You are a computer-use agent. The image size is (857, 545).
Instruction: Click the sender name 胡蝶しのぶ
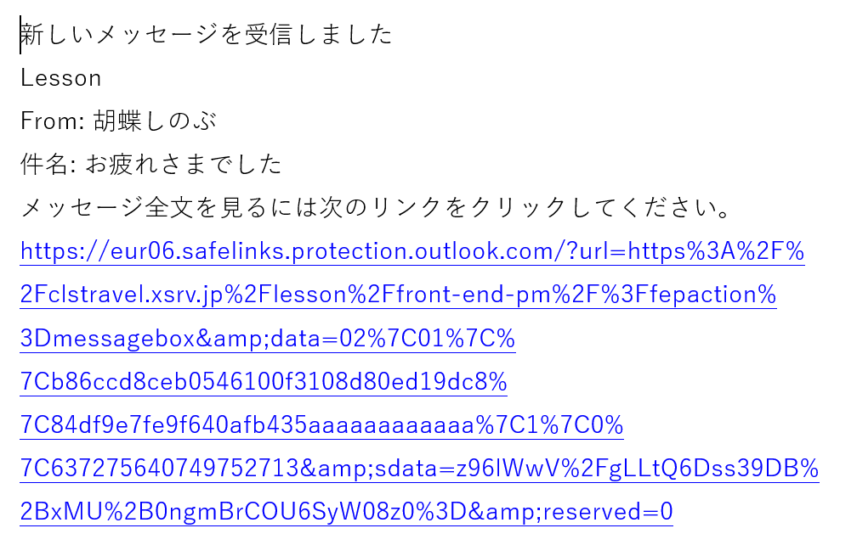[x=155, y=121]
